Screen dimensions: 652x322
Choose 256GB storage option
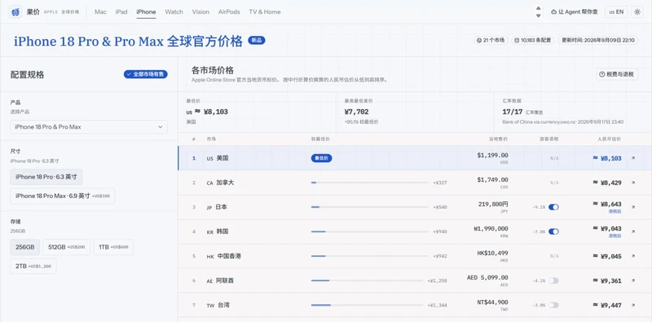point(25,247)
